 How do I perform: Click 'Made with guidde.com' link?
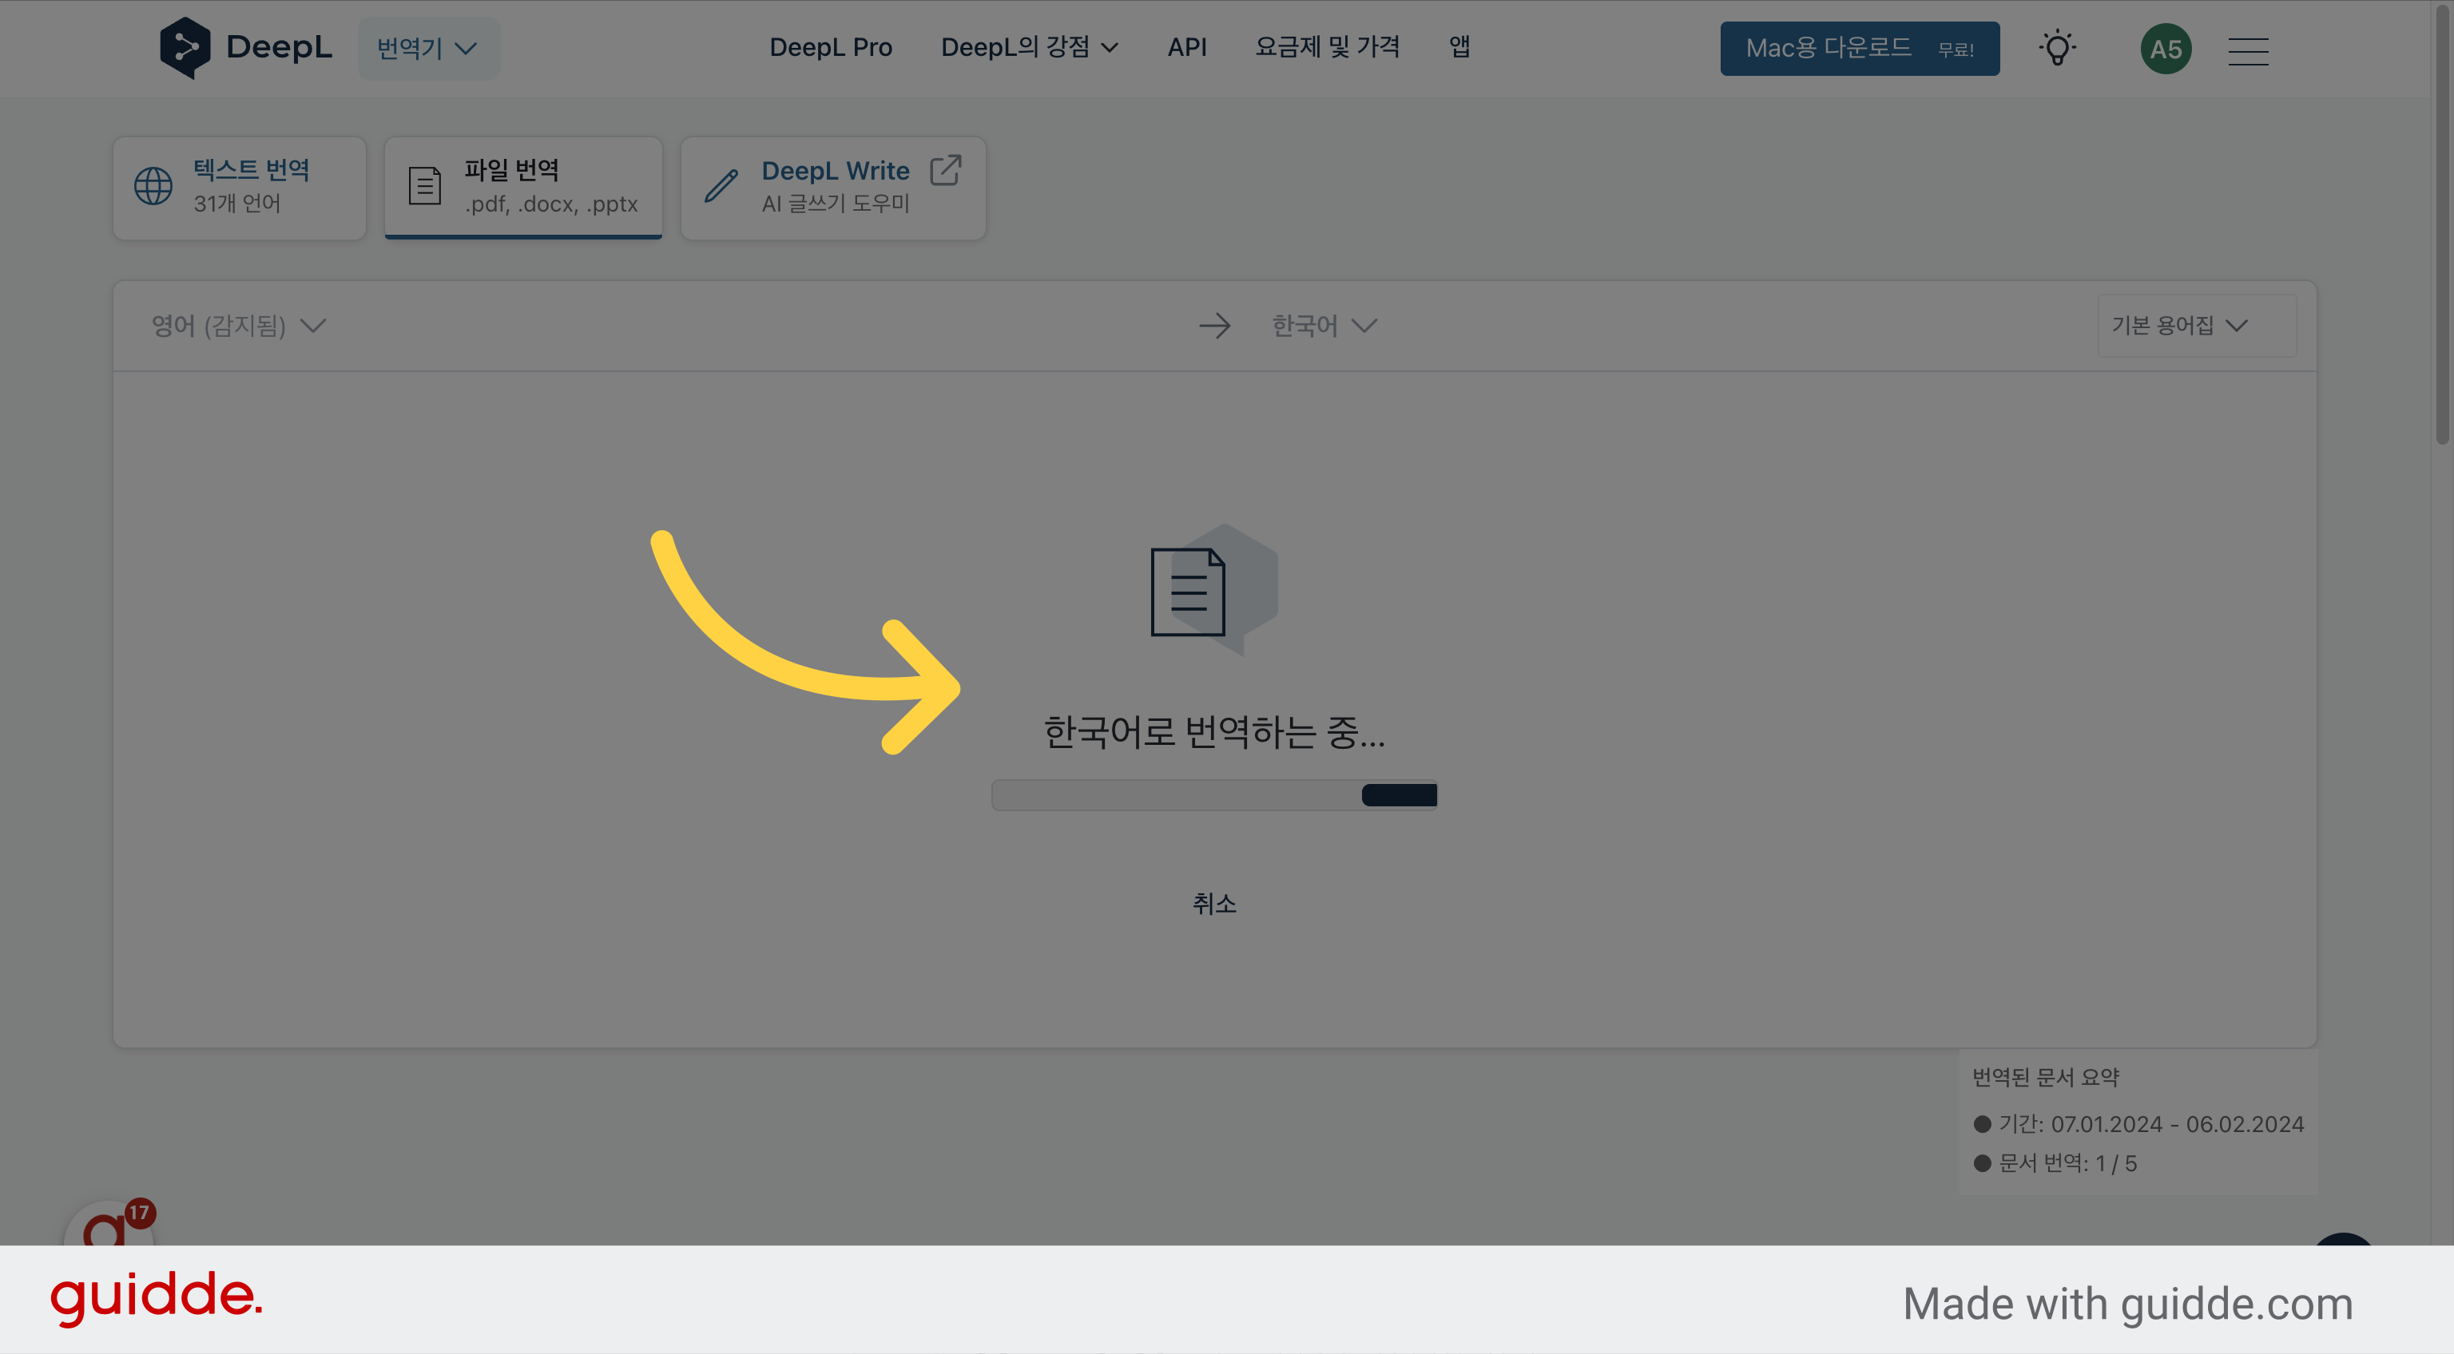[2127, 1304]
